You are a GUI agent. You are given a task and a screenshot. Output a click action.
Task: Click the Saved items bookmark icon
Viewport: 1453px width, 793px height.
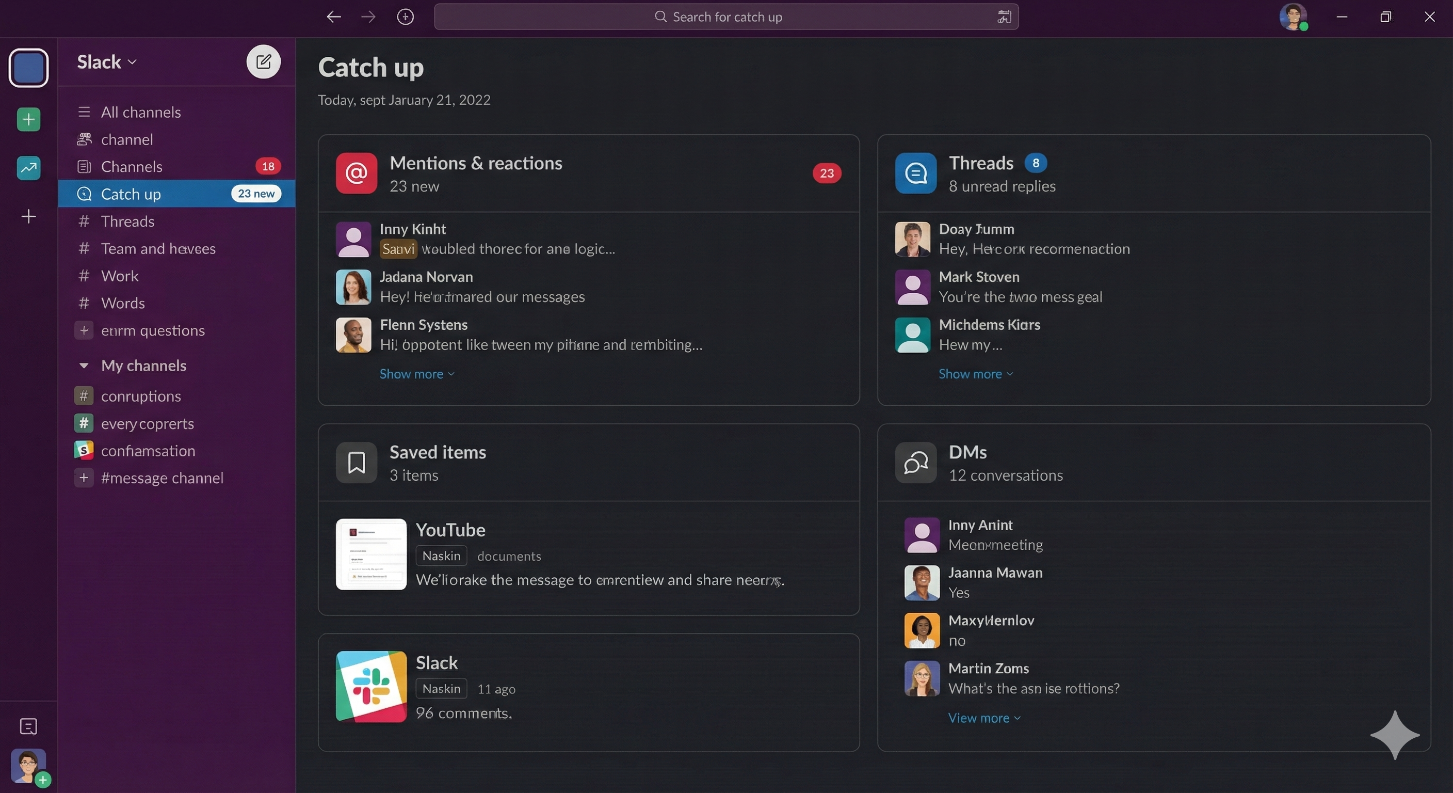[x=356, y=462]
